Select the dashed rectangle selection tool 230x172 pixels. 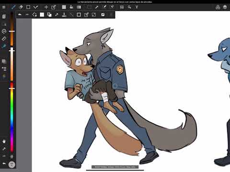click(89, 7)
